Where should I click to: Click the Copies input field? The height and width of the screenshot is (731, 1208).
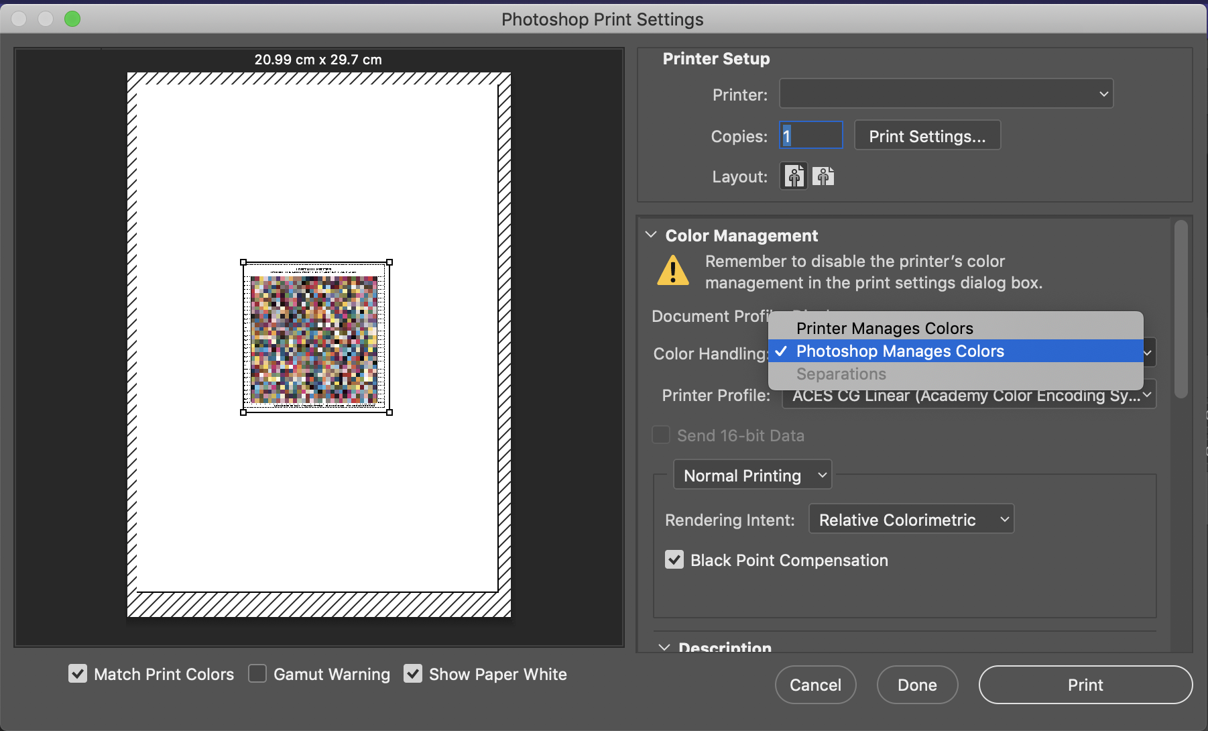point(810,135)
